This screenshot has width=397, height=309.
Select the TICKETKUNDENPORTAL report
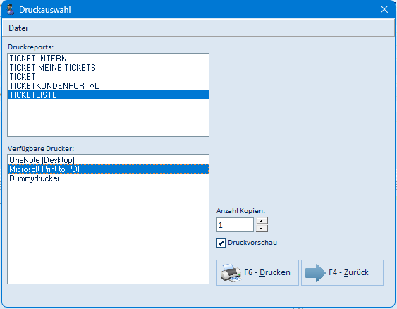click(108, 85)
